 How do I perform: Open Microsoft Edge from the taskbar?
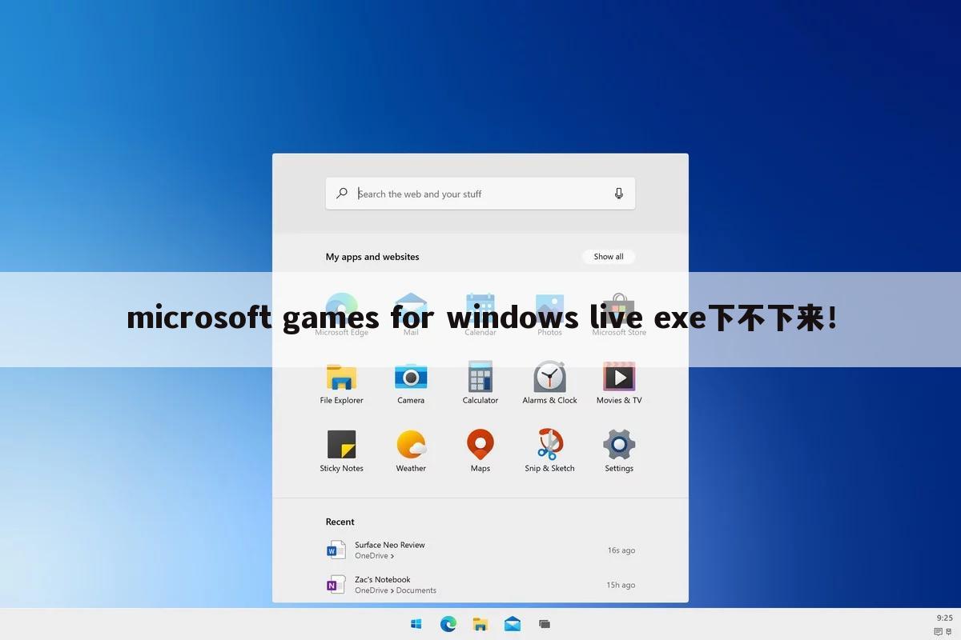tap(448, 624)
